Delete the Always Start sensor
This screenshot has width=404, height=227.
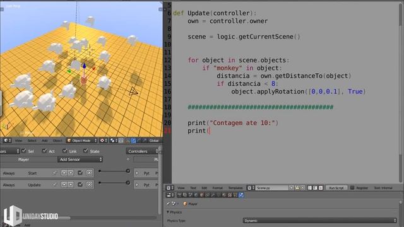pos(89,173)
